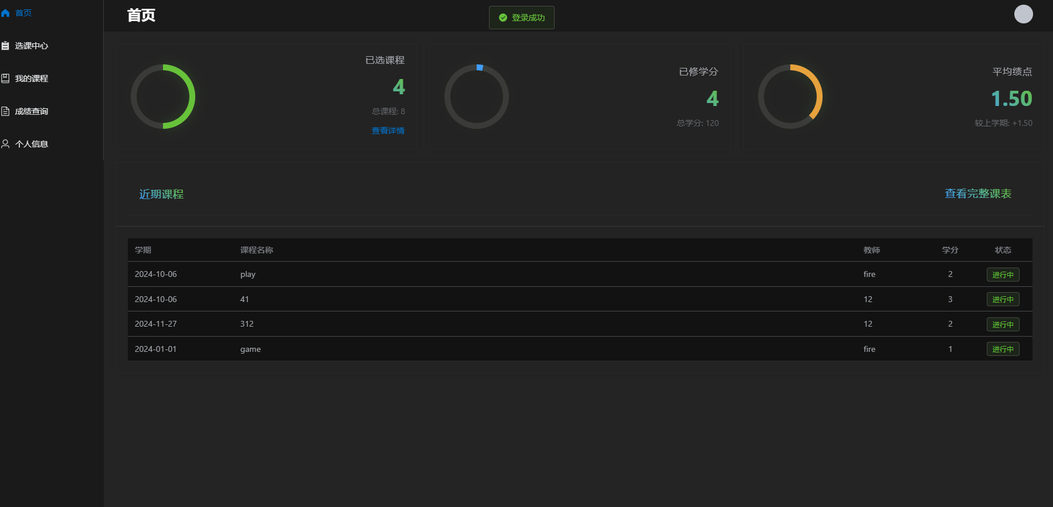Click the 进行中 status tag for game course
The image size is (1053, 507).
tap(1003, 349)
